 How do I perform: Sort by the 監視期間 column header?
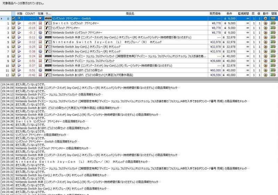pyautogui.click(x=243, y=14)
